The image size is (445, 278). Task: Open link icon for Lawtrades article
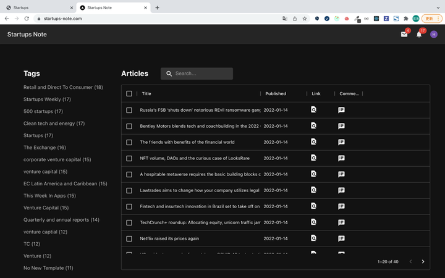[x=313, y=190]
